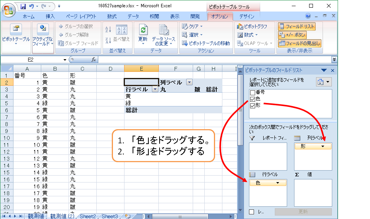Click the insert function fx icon

coord(93,60)
